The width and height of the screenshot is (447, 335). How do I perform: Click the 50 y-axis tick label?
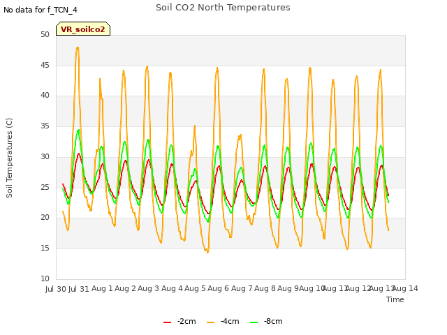tap(45, 35)
